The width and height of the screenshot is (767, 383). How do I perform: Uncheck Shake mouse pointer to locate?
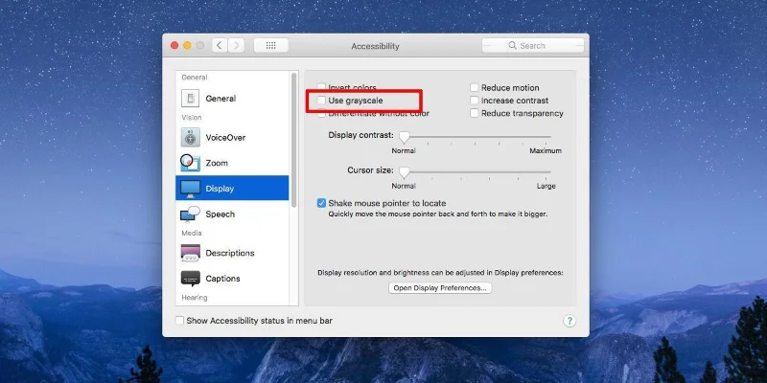click(321, 203)
